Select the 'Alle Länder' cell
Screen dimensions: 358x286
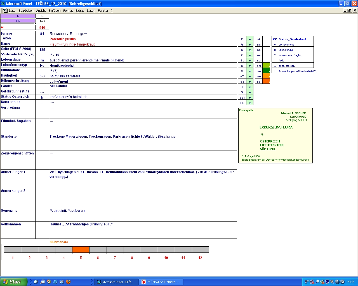click(x=143, y=86)
